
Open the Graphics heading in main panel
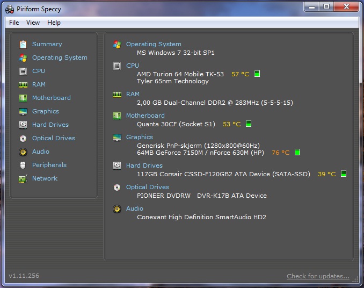140,137
